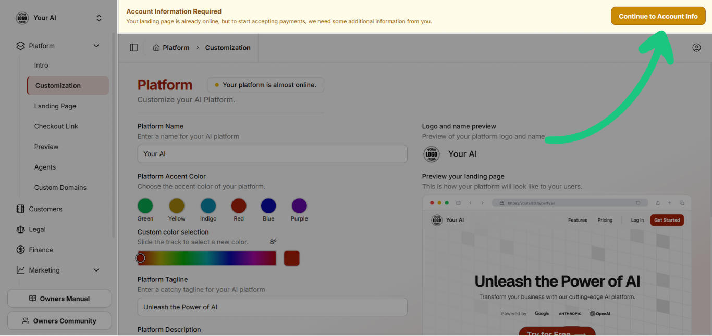
Task: Click the custom color hue slider track
Action: pos(207,258)
